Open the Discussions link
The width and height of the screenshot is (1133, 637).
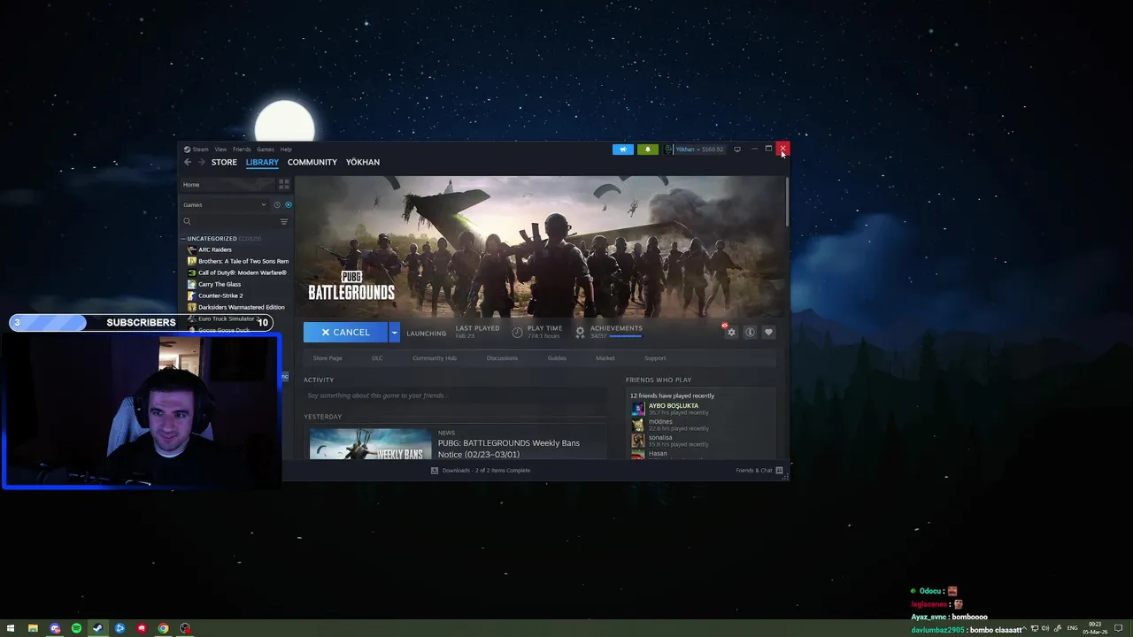click(x=502, y=358)
